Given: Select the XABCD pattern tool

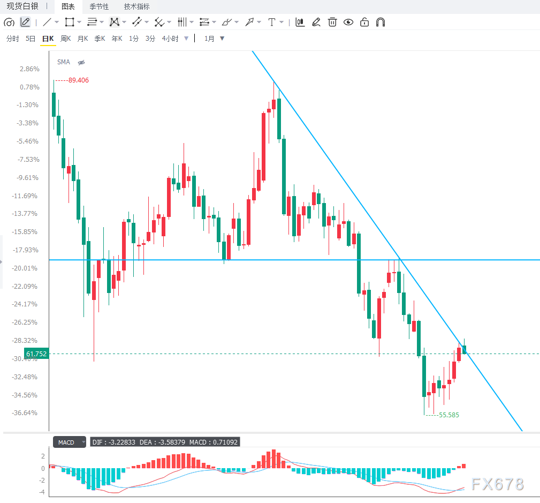Looking at the screenshot, I should coord(115,22).
